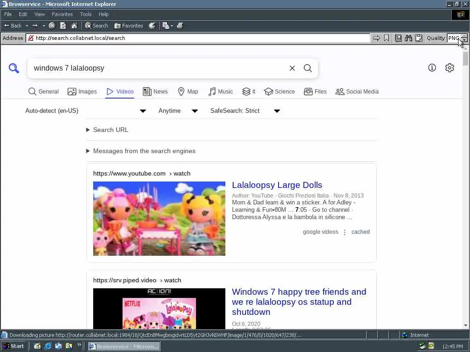Screen dimensions: 470x352
Task: Click the Lalaloopsy dolls video thumbnail
Action: [159, 219]
